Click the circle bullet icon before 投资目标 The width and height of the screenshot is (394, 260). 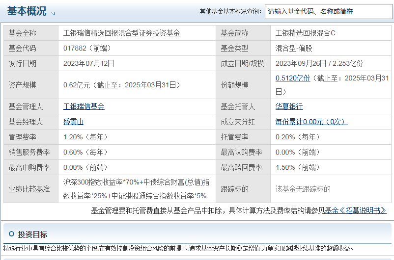(12, 234)
